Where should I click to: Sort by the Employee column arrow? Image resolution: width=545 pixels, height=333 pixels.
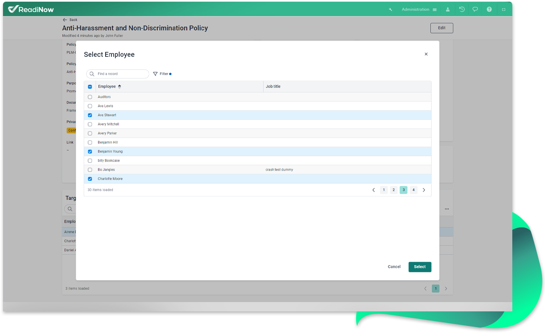coord(120,87)
